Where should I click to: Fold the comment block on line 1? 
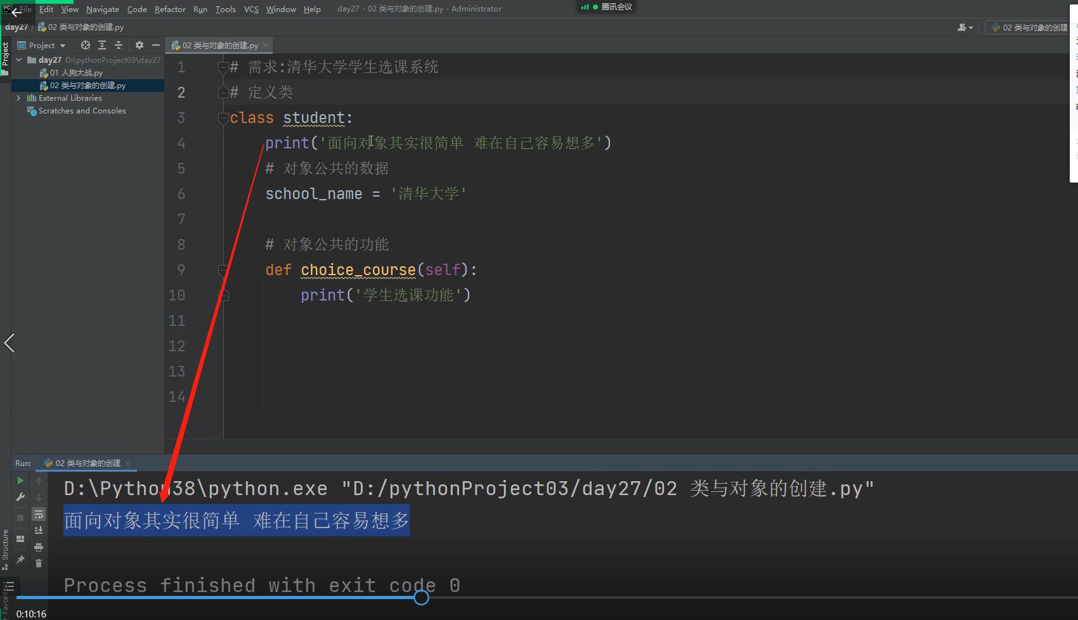coord(223,67)
